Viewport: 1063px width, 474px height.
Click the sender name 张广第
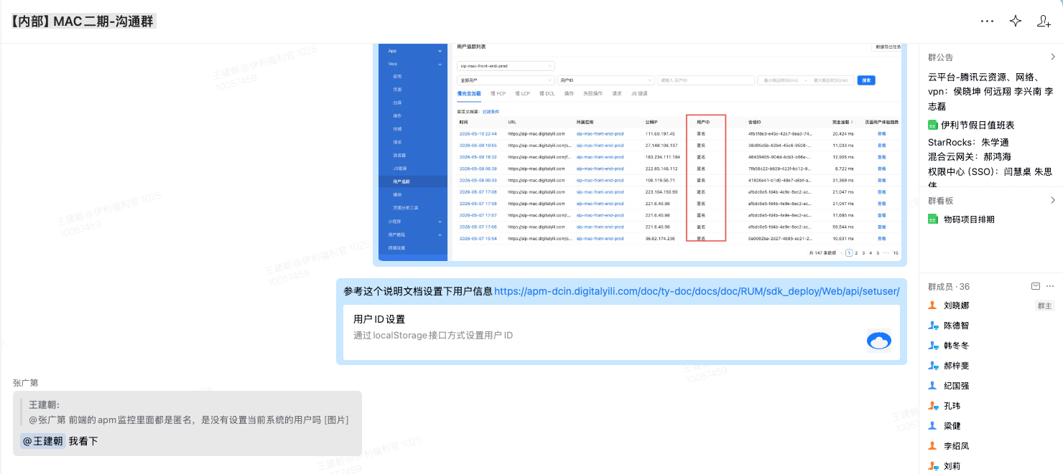pos(25,383)
